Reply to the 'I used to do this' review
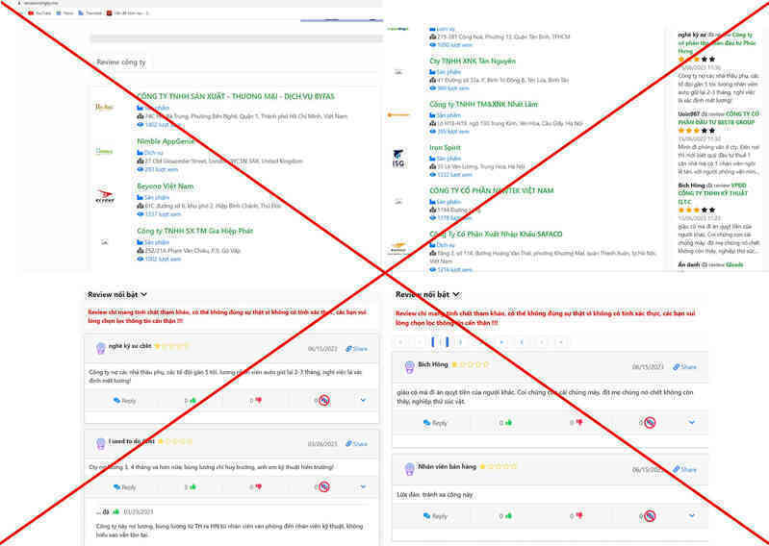This screenshot has height=546, width=769. coord(124,487)
